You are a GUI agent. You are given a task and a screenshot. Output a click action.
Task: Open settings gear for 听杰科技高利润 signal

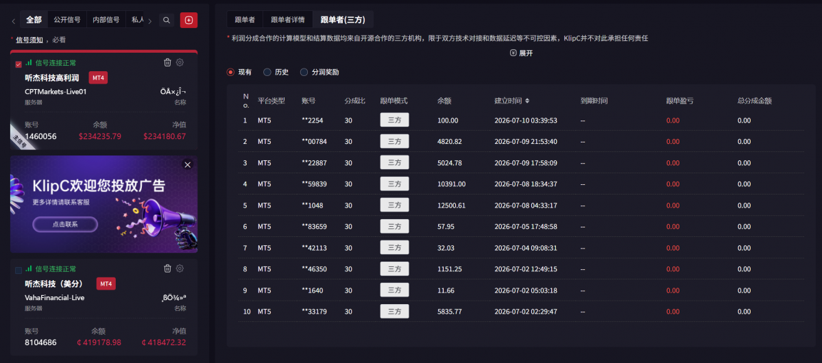point(180,62)
